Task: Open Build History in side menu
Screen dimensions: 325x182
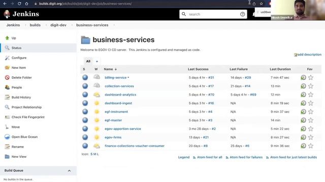Action: (x=21, y=97)
